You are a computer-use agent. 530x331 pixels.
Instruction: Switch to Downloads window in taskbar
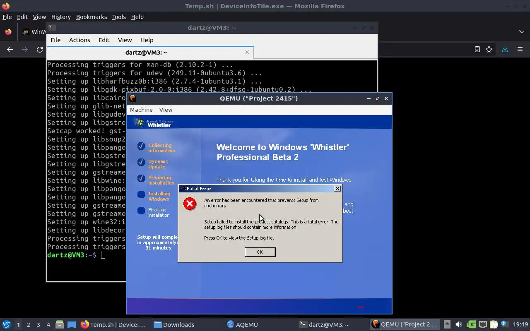(x=174, y=324)
